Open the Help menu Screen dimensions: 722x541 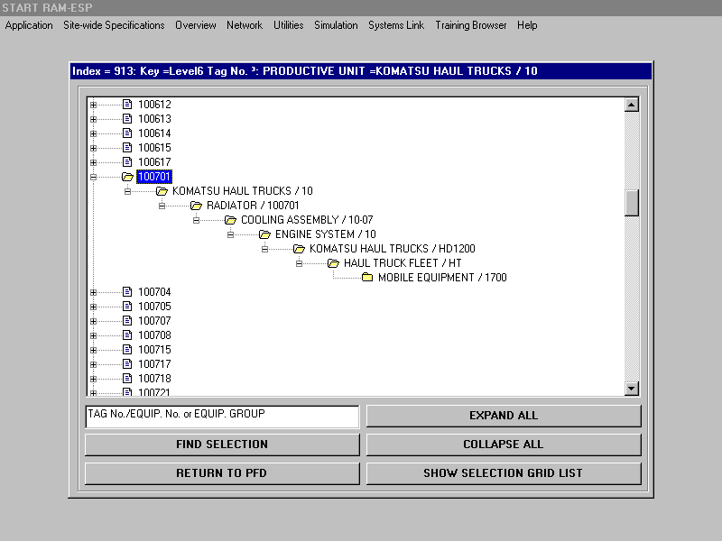(x=527, y=25)
